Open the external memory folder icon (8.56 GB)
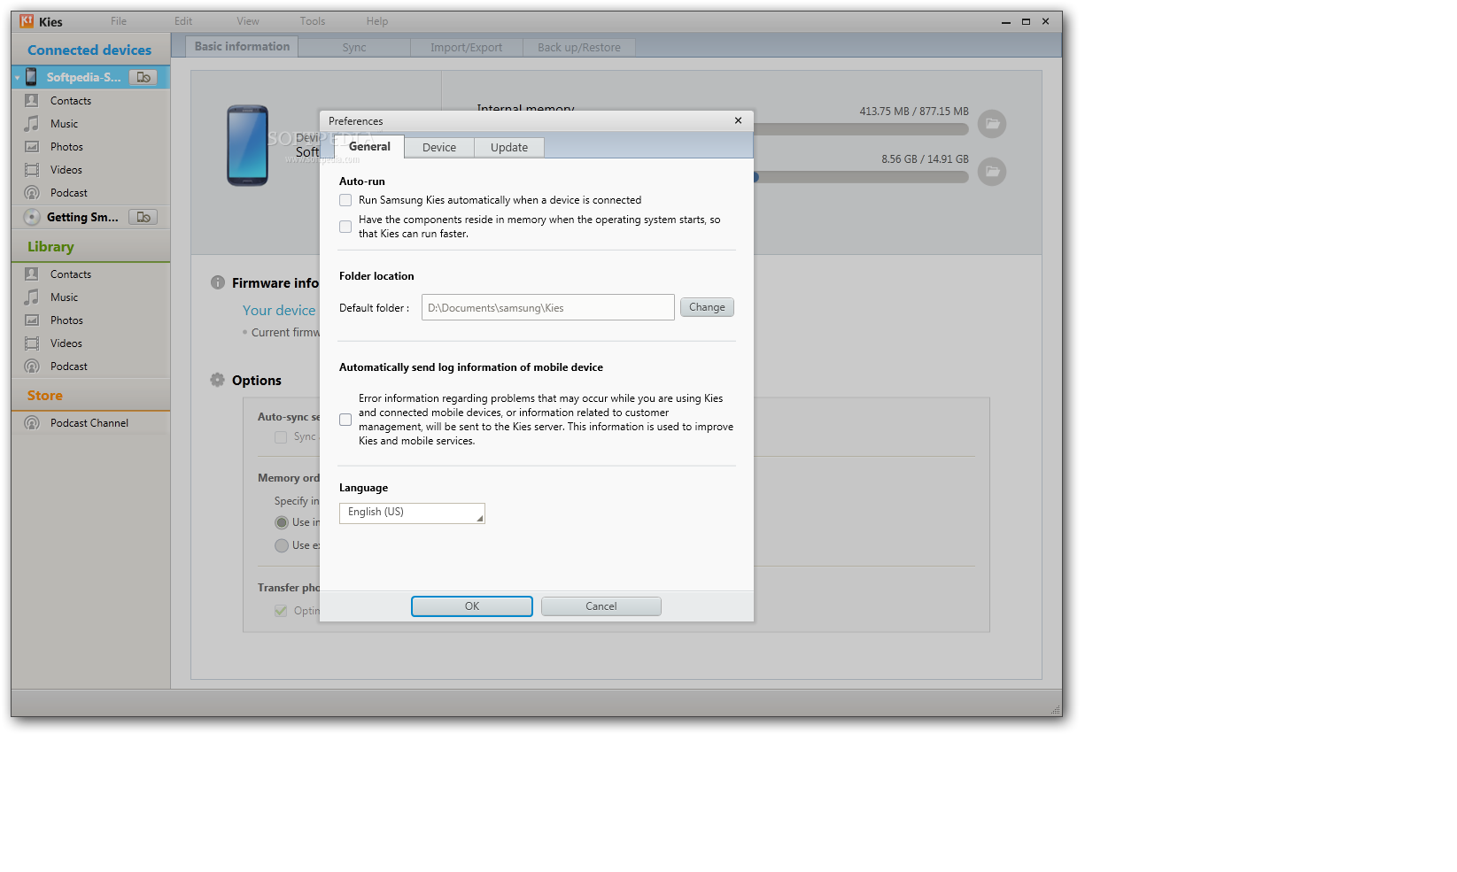The height and width of the screenshot is (872, 1457). pyautogui.click(x=992, y=172)
